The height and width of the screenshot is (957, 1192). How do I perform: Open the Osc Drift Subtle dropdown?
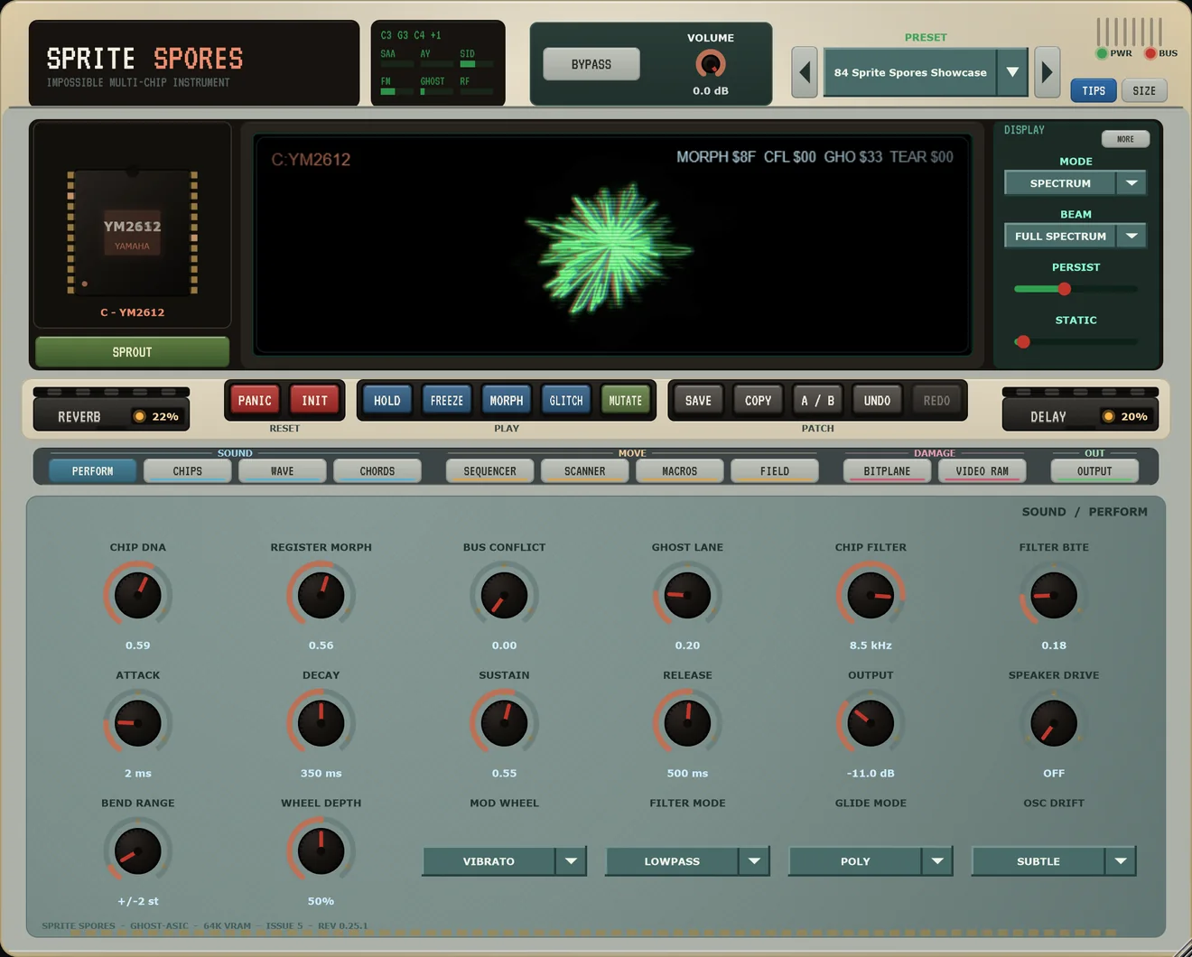(x=1054, y=861)
